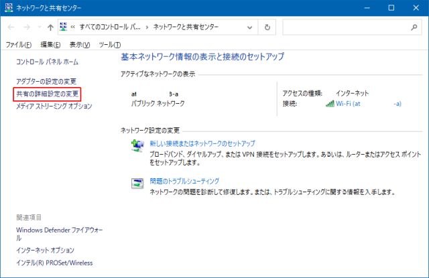Open the 編集(E) menu

click(50, 44)
